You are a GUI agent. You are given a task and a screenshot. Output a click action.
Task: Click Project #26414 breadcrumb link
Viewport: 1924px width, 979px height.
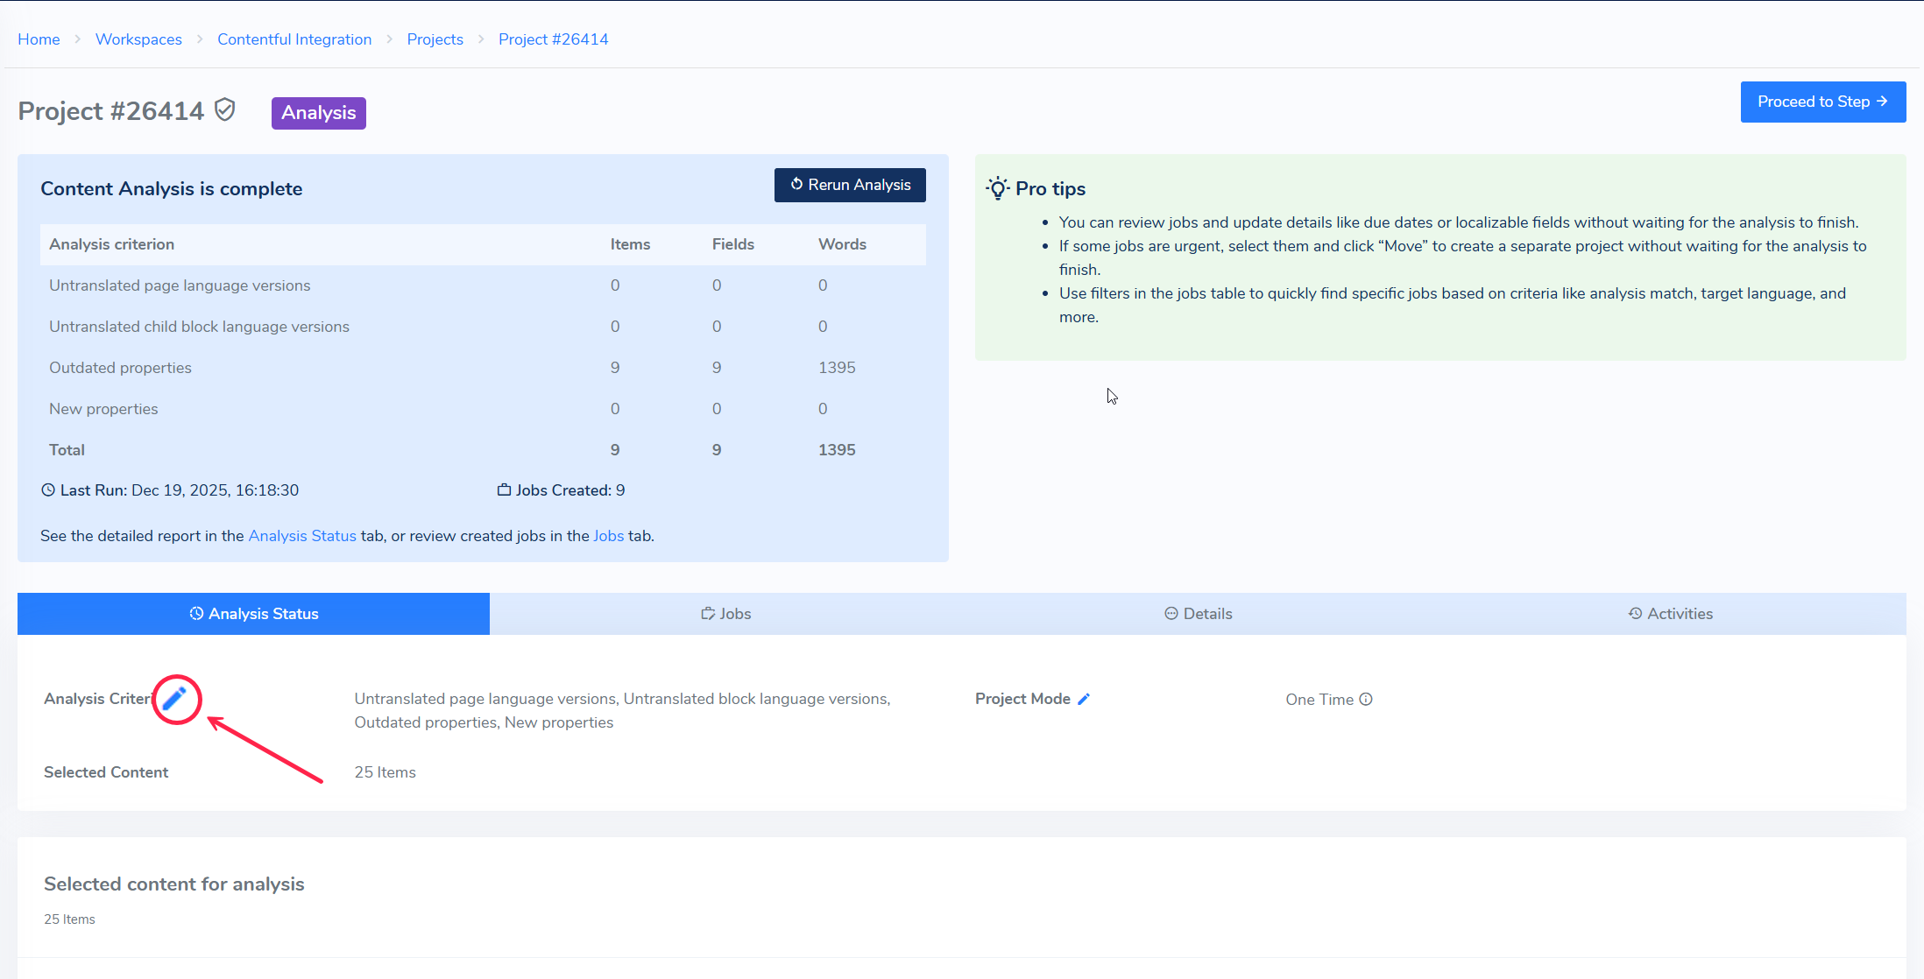coord(554,39)
